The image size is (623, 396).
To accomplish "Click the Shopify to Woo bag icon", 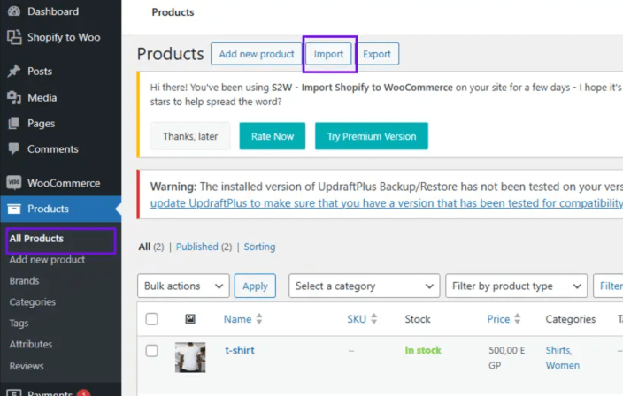I will pos(14,37).
